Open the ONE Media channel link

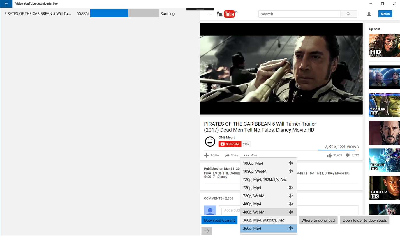227,137
